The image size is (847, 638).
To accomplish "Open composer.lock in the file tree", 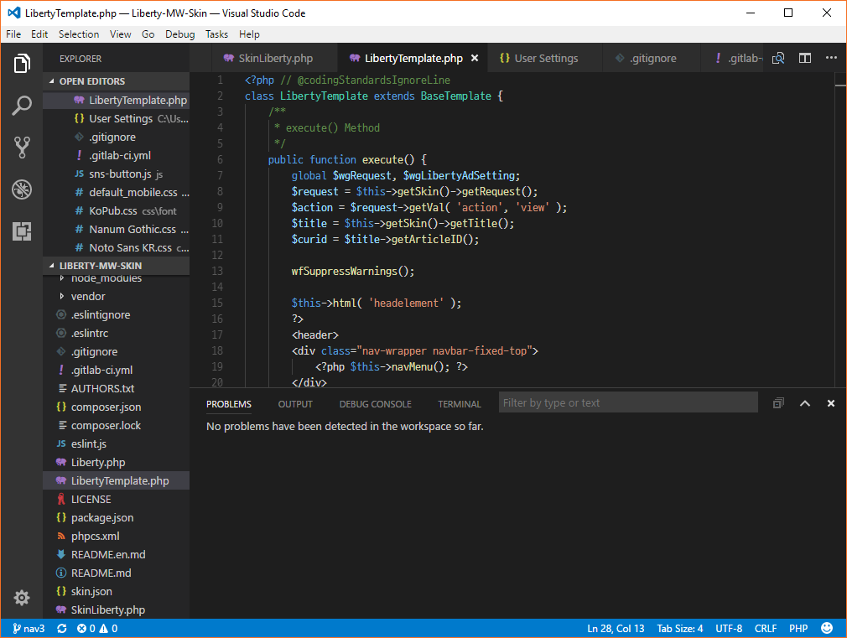I will tap(116, 425).
